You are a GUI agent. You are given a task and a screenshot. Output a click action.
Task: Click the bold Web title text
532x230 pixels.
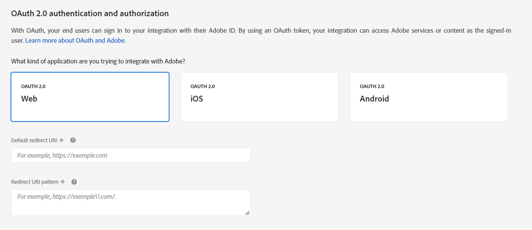(29, 99)
